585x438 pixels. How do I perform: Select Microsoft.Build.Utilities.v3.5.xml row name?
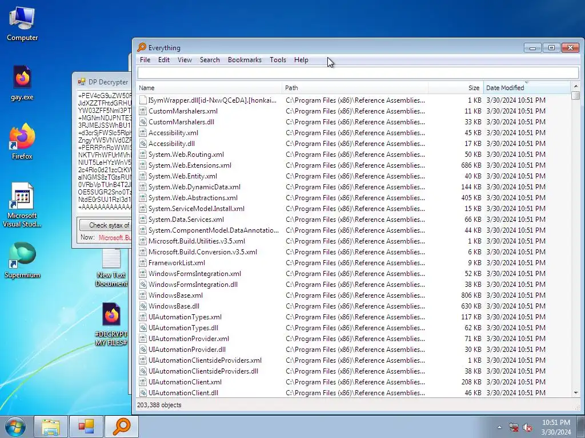pyautogui.click(x=197, y=241)
